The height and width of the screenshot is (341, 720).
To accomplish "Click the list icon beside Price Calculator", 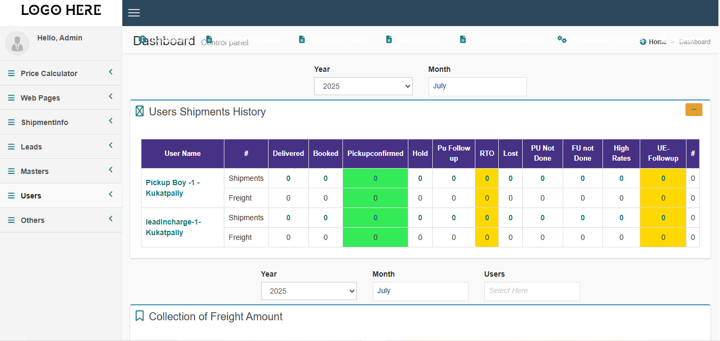I will pyautogui.click(x=11, y=73).
